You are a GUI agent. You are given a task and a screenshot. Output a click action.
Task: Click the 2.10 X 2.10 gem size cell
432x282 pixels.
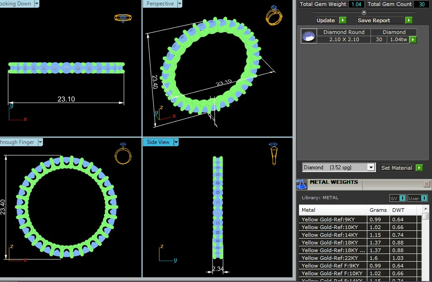click(344, 39)
